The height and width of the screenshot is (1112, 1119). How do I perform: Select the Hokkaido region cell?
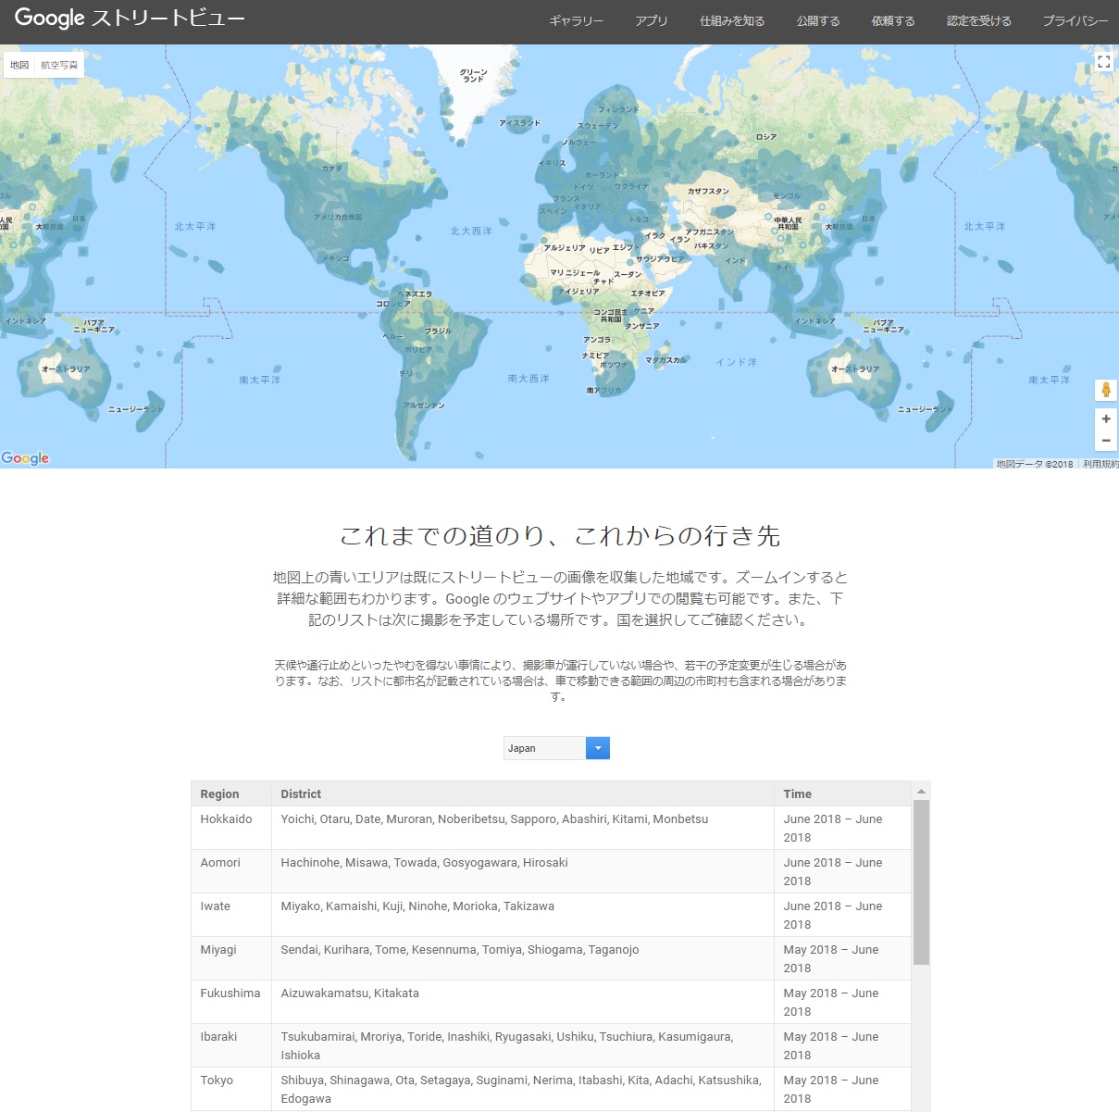pyautogui.click(x=231, y=828)
